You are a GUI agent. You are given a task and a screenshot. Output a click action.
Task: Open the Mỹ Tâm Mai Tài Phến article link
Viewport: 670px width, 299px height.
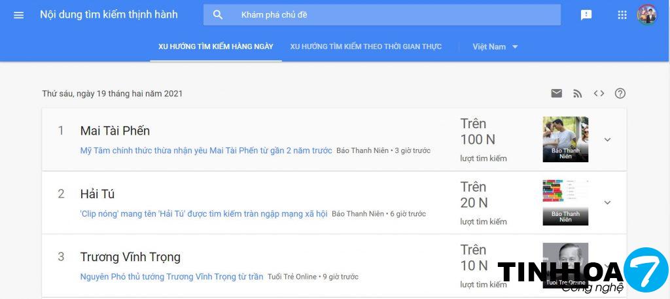[206, 150]
